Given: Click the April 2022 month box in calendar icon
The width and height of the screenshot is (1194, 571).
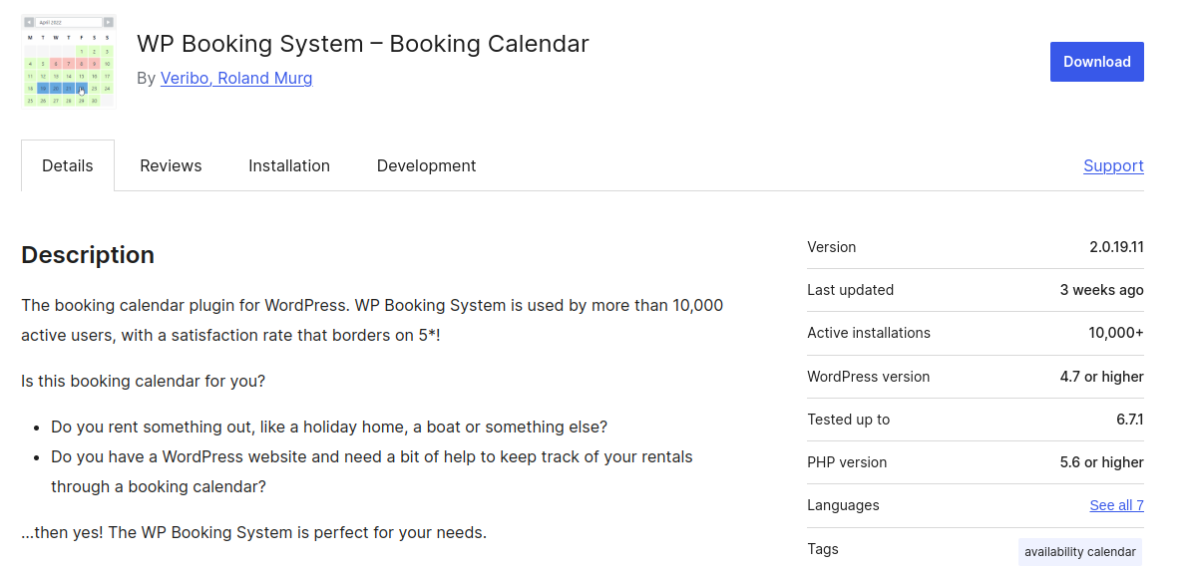Looking at the screenshot, I should (68, 22).
